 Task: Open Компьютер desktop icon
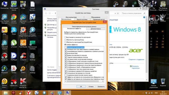[4, 5]
